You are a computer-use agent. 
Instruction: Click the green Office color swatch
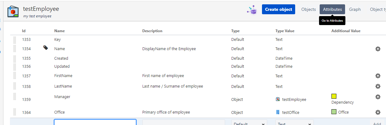pyautogui.click(x=334, y=112)
